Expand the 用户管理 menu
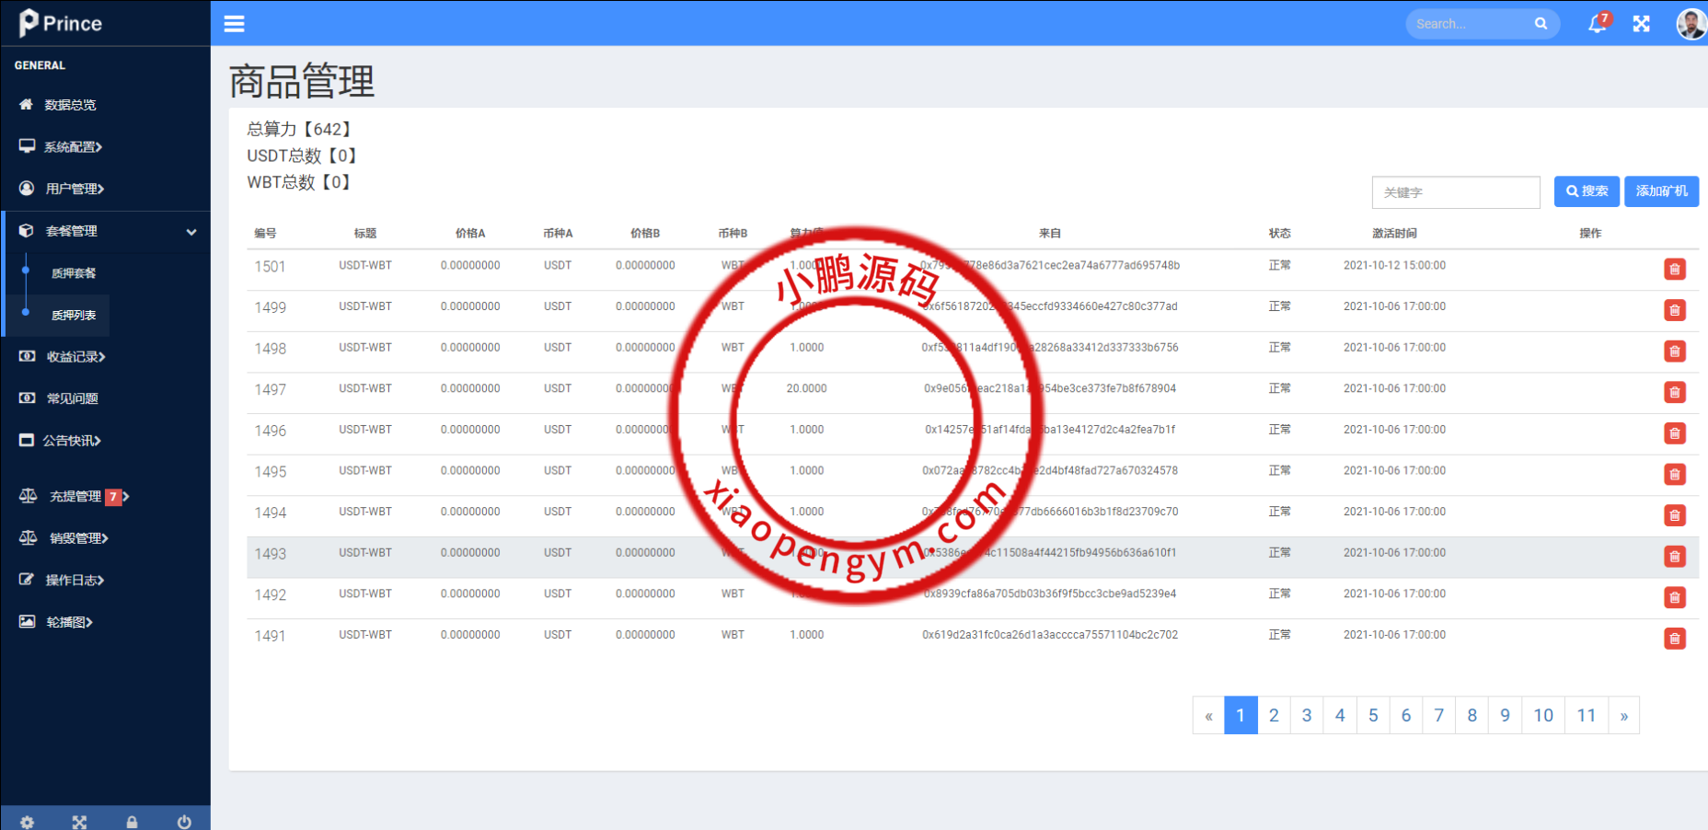 click(72, 188)
